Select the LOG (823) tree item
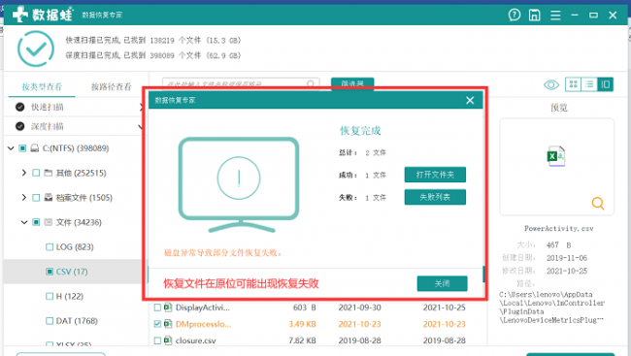Image resolution: width=631 pixels, height=356 pixels. coord(75,247)
